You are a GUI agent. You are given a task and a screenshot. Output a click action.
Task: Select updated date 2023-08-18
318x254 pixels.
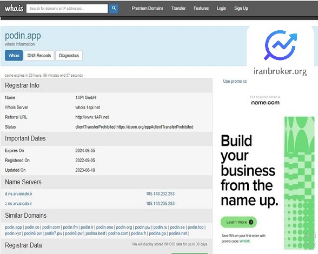pos(85,170)
